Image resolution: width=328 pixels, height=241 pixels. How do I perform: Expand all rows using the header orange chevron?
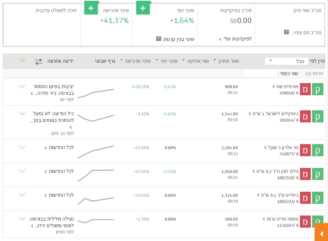pyautogui.click(x=22, y=61)
